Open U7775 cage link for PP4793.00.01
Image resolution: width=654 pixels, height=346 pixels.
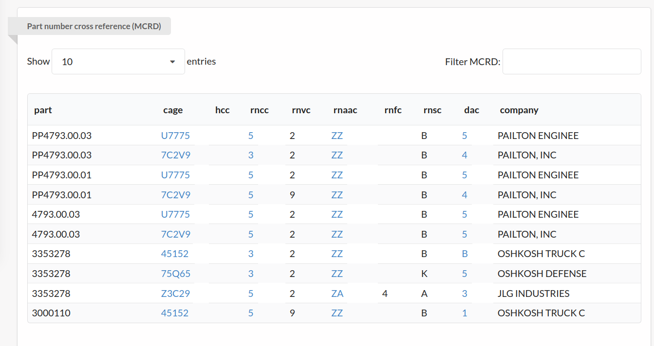click(175, 175)
